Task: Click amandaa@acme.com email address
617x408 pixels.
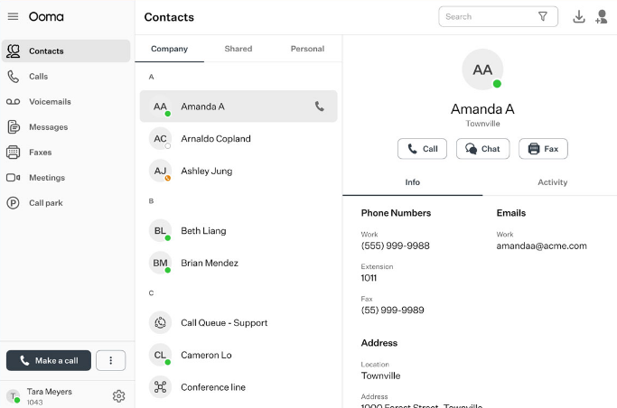Action: tap(541, 246)
